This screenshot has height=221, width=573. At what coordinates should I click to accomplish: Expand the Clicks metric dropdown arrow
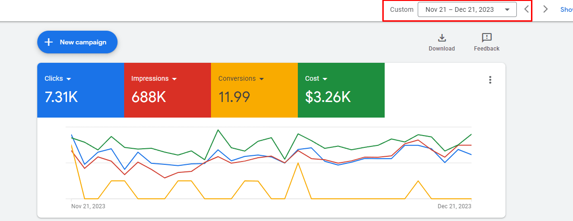click(68, 79)
